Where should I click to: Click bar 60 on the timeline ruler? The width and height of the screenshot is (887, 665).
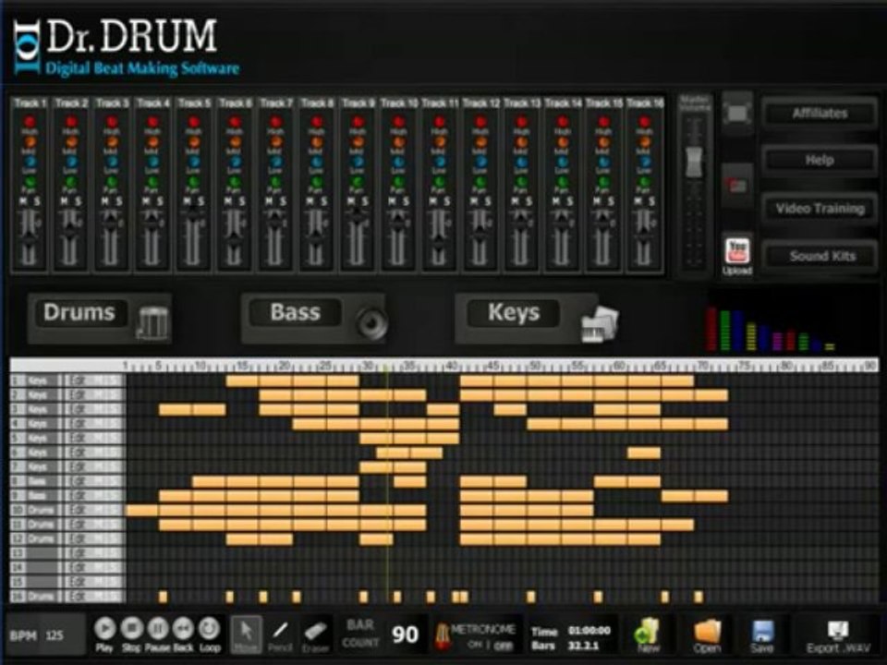(619, 366)
